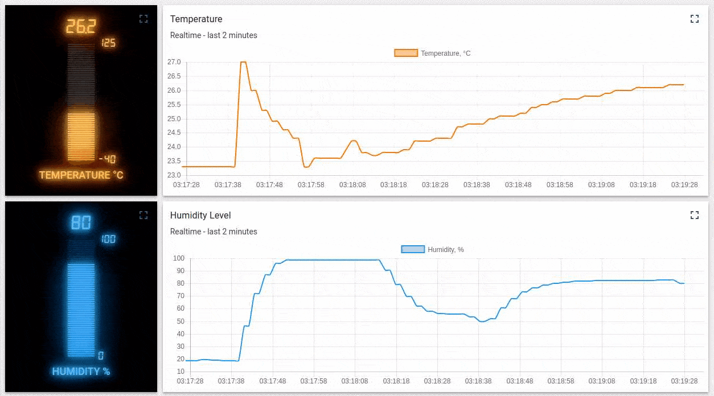Toggle the Humidity, % legend series
This screenshot has height=396, width=714.
(x=433, y=250)
